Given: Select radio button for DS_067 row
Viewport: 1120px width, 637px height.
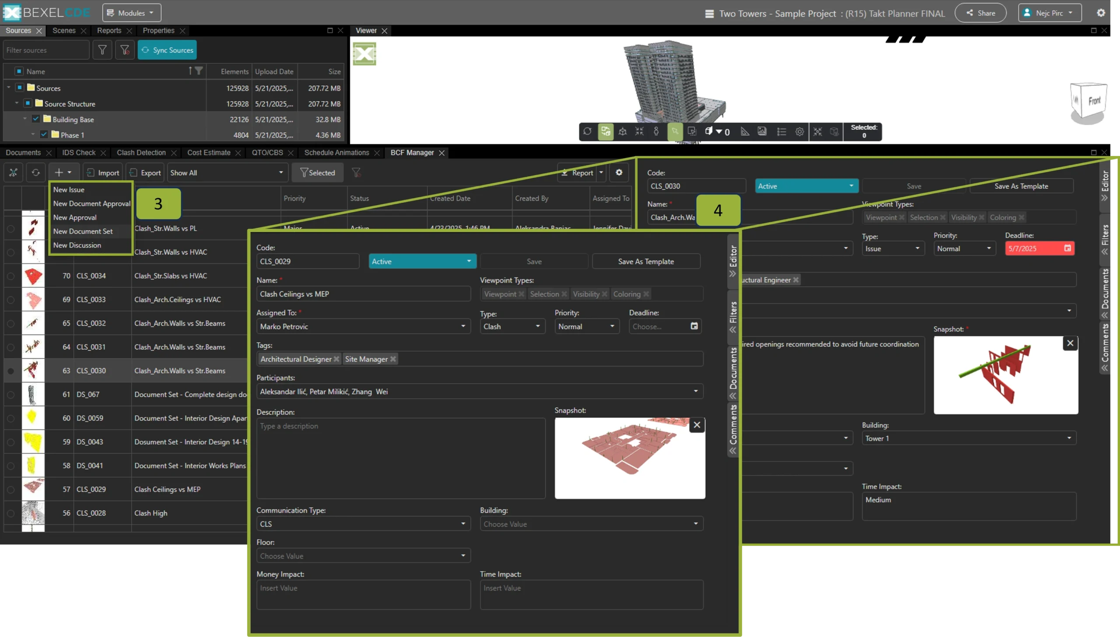Looking at the screenshot, I should click(10, 394).
